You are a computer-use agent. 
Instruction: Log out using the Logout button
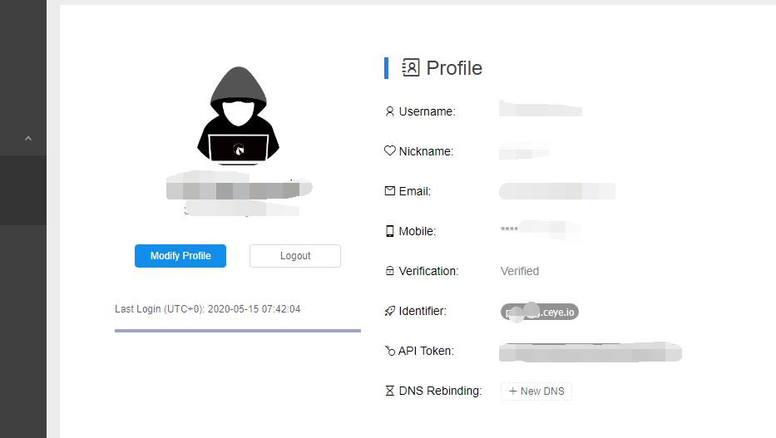[x=295, y=256]
